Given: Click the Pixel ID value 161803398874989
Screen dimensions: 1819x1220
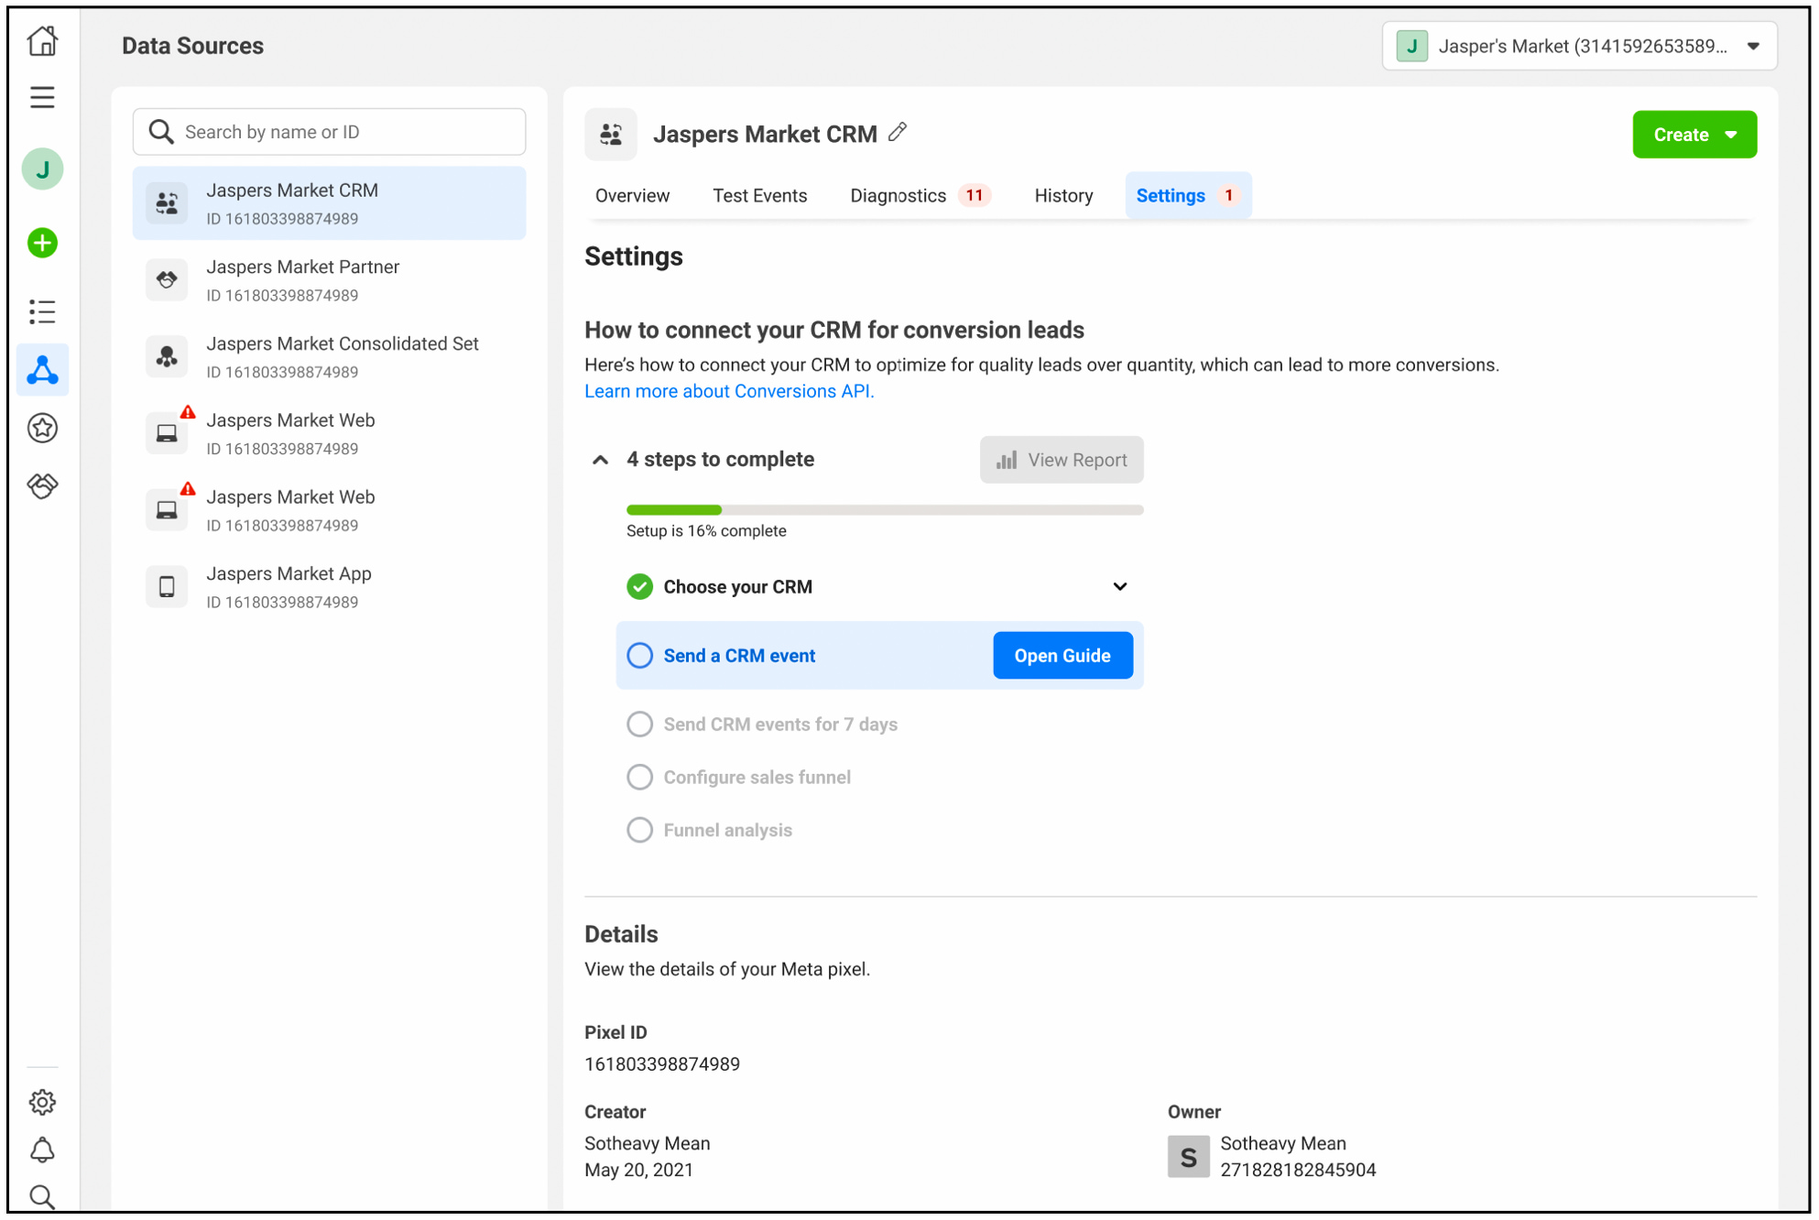Looking at the screenshot, I should click(x=662, y=1064).
